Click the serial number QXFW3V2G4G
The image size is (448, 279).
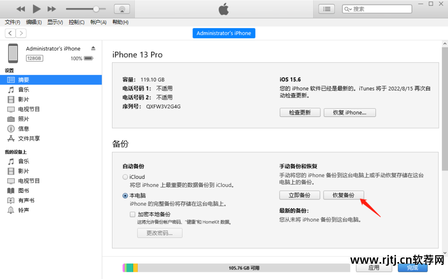(x=163, y=107)
